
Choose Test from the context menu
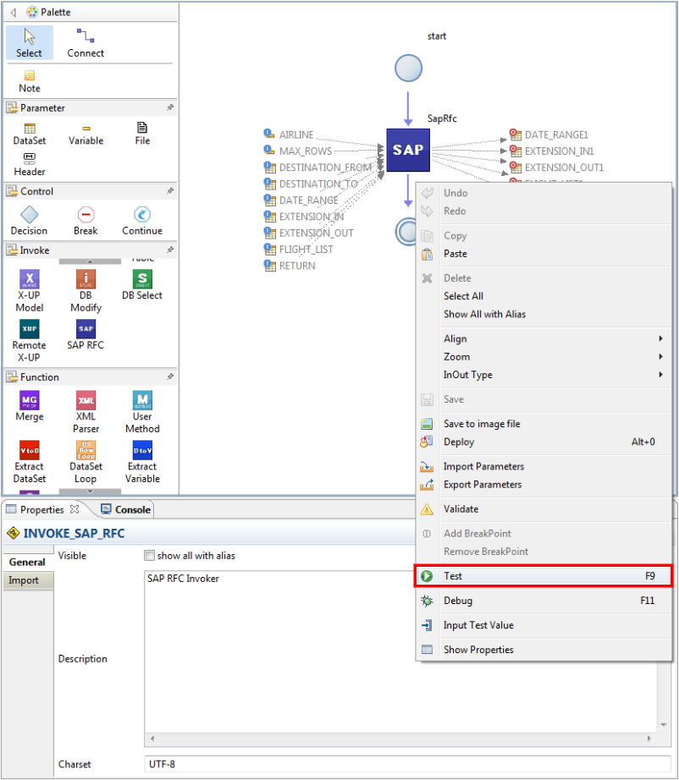point(544,576)
